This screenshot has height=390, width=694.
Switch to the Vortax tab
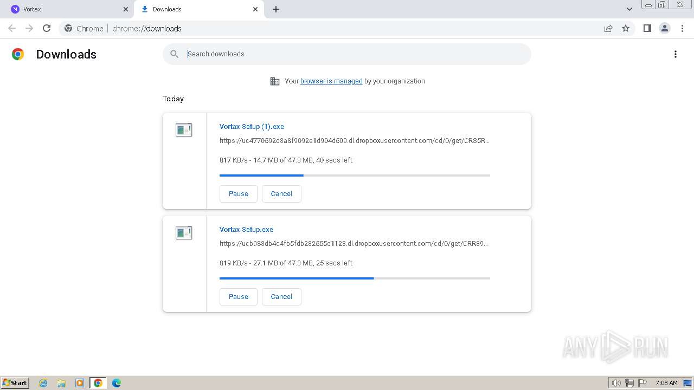(x=68, y=9)
